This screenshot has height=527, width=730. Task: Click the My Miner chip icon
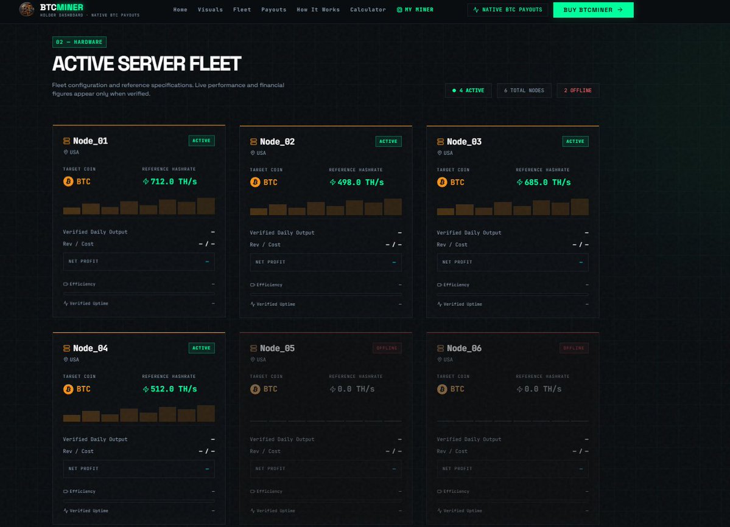point(399,10)
